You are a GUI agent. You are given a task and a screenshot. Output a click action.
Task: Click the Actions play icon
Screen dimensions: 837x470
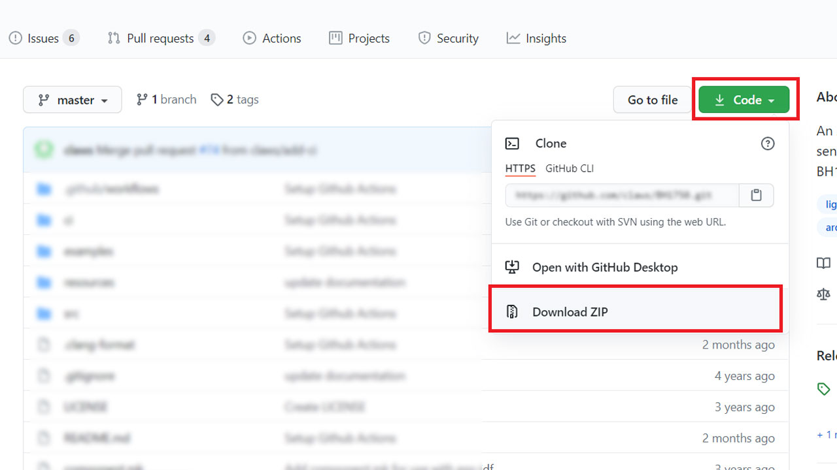pyautogui.click(x=249, y=39)
